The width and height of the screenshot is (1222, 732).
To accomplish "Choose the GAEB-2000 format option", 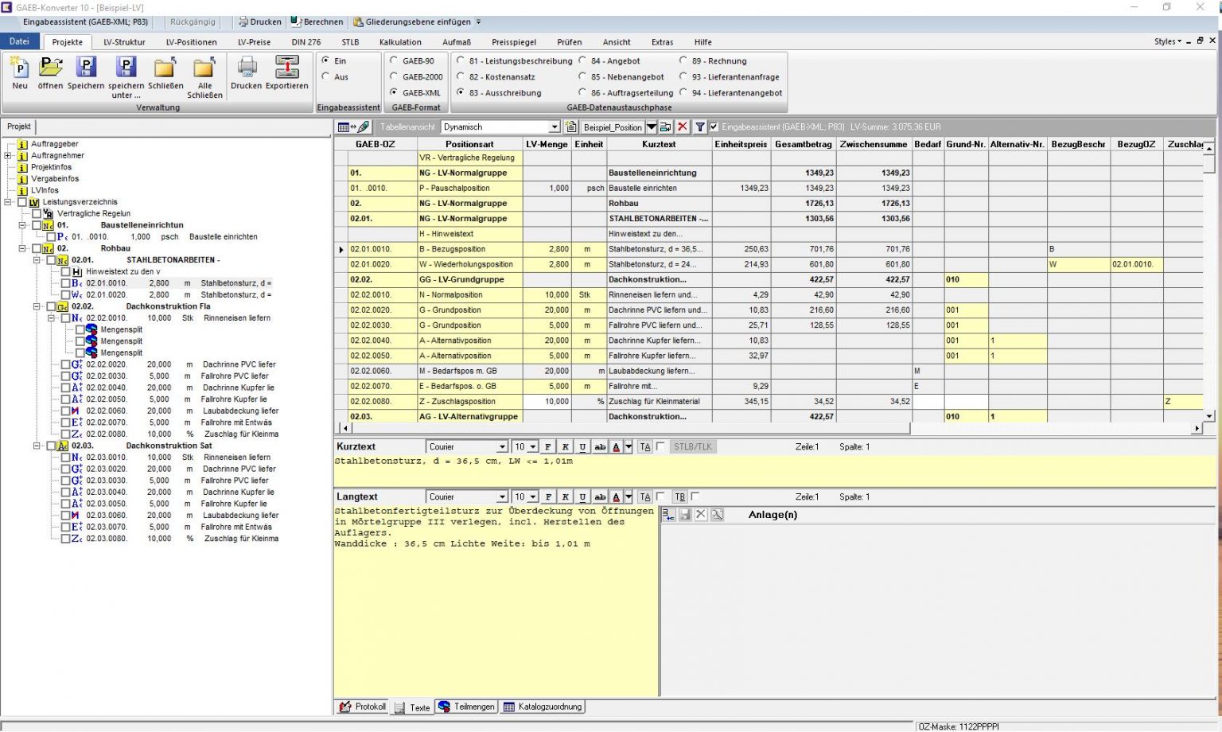I will 393,76.
